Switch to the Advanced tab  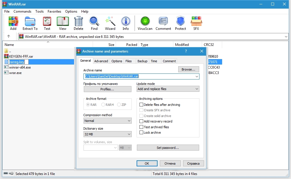101,61
